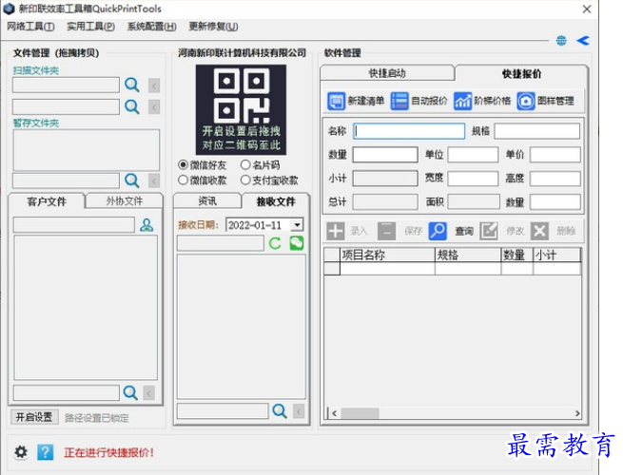Click the 查询 magnifier search icon
Screen dimensions: 623x475
point(438,231)
